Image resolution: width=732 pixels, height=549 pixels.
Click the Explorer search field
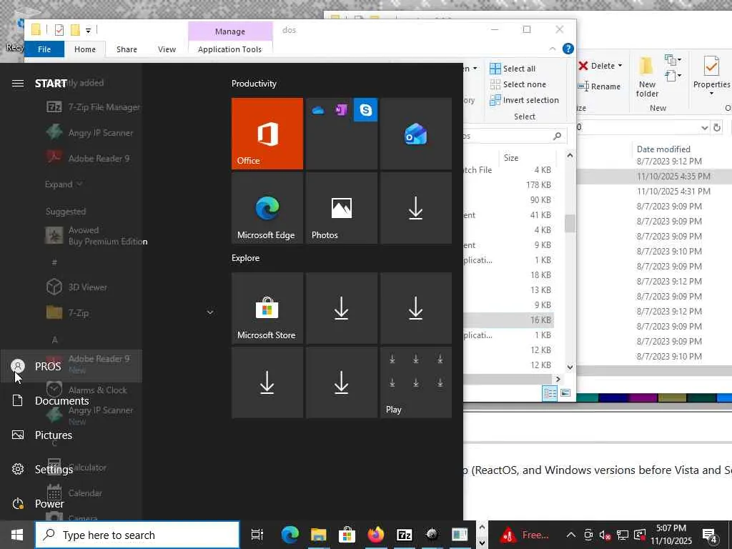(x=513, y=136)
